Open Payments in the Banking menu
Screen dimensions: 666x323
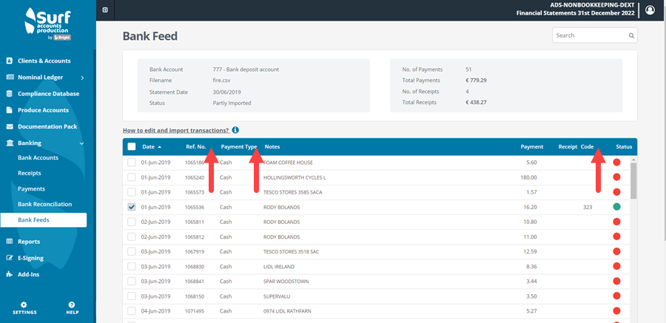click(31, 189)
